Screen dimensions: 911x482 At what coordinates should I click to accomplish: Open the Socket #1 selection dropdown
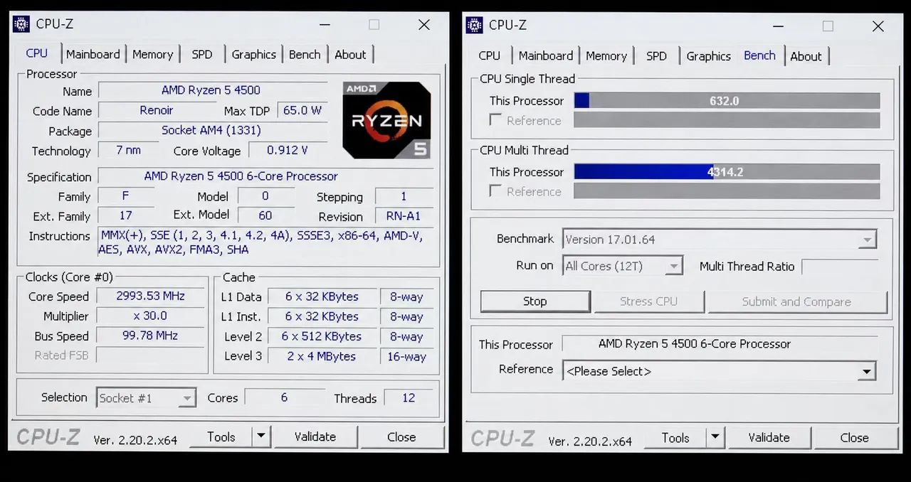187,398
